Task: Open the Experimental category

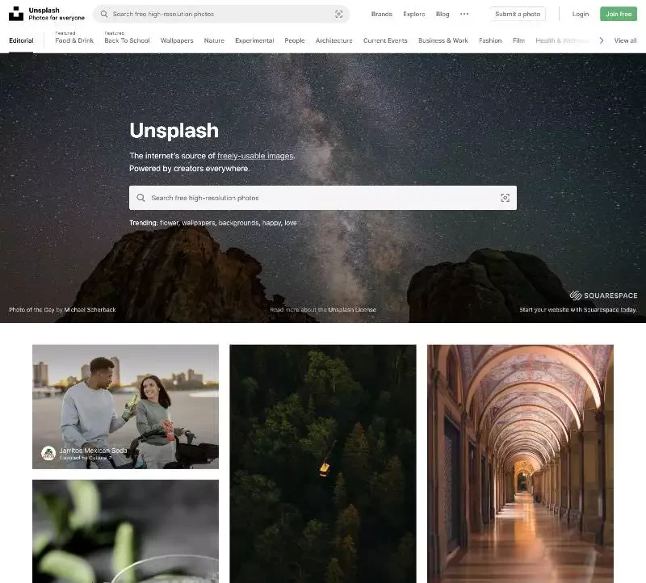Action: pyautogui.click(x=254, y=40)
